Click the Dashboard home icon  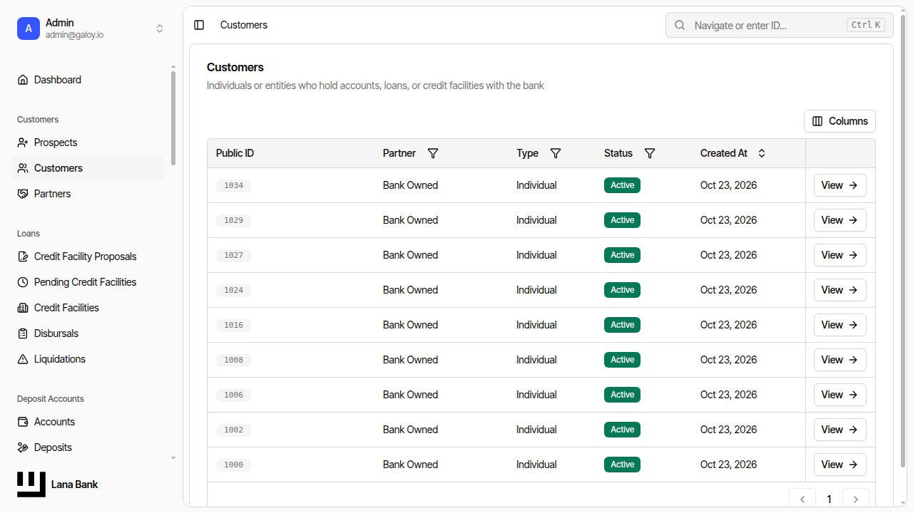[x=23, y=80]
